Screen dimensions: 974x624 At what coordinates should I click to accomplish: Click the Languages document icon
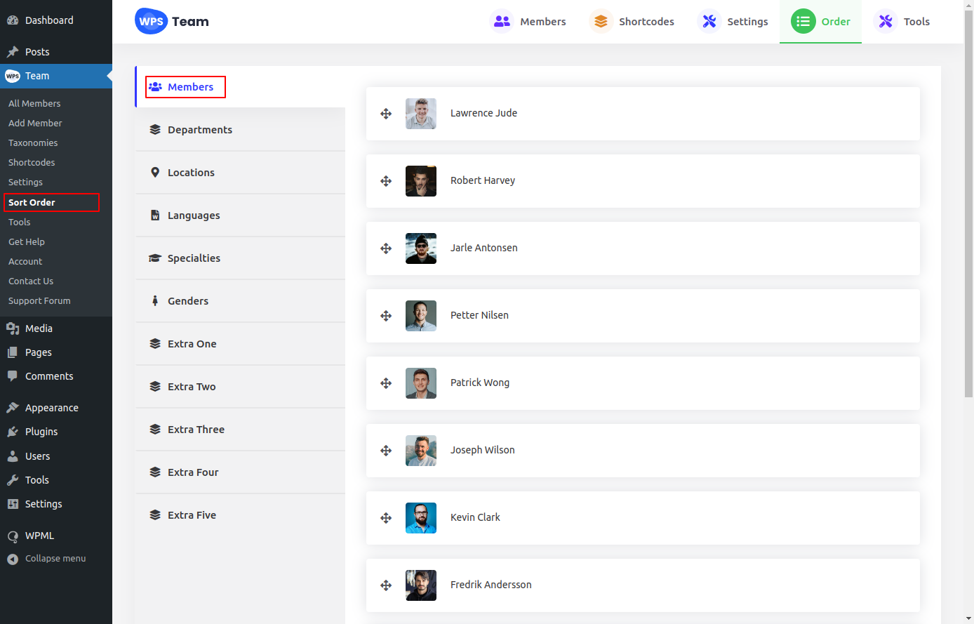[x=155, y=215]
